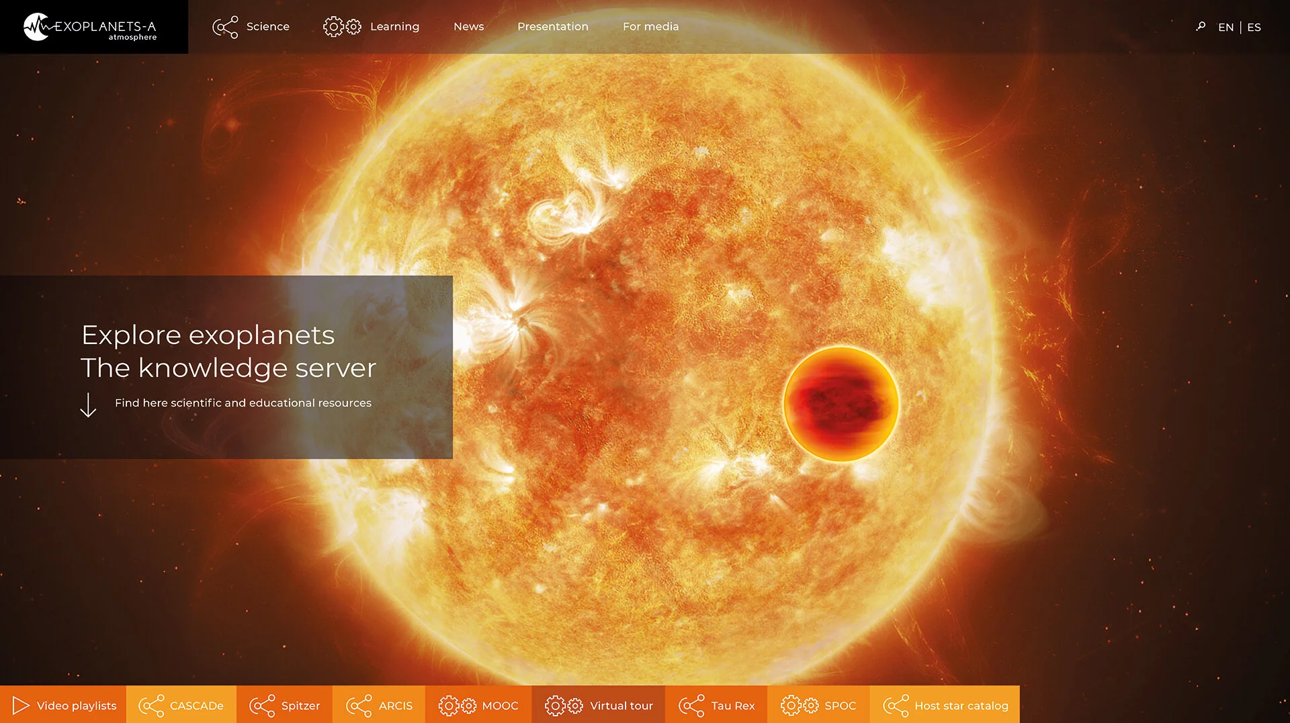The width and height of the screenshot is (1290, 723).
Task: Click the nodes icon next to ARCIS
Action: pos(359,706)
